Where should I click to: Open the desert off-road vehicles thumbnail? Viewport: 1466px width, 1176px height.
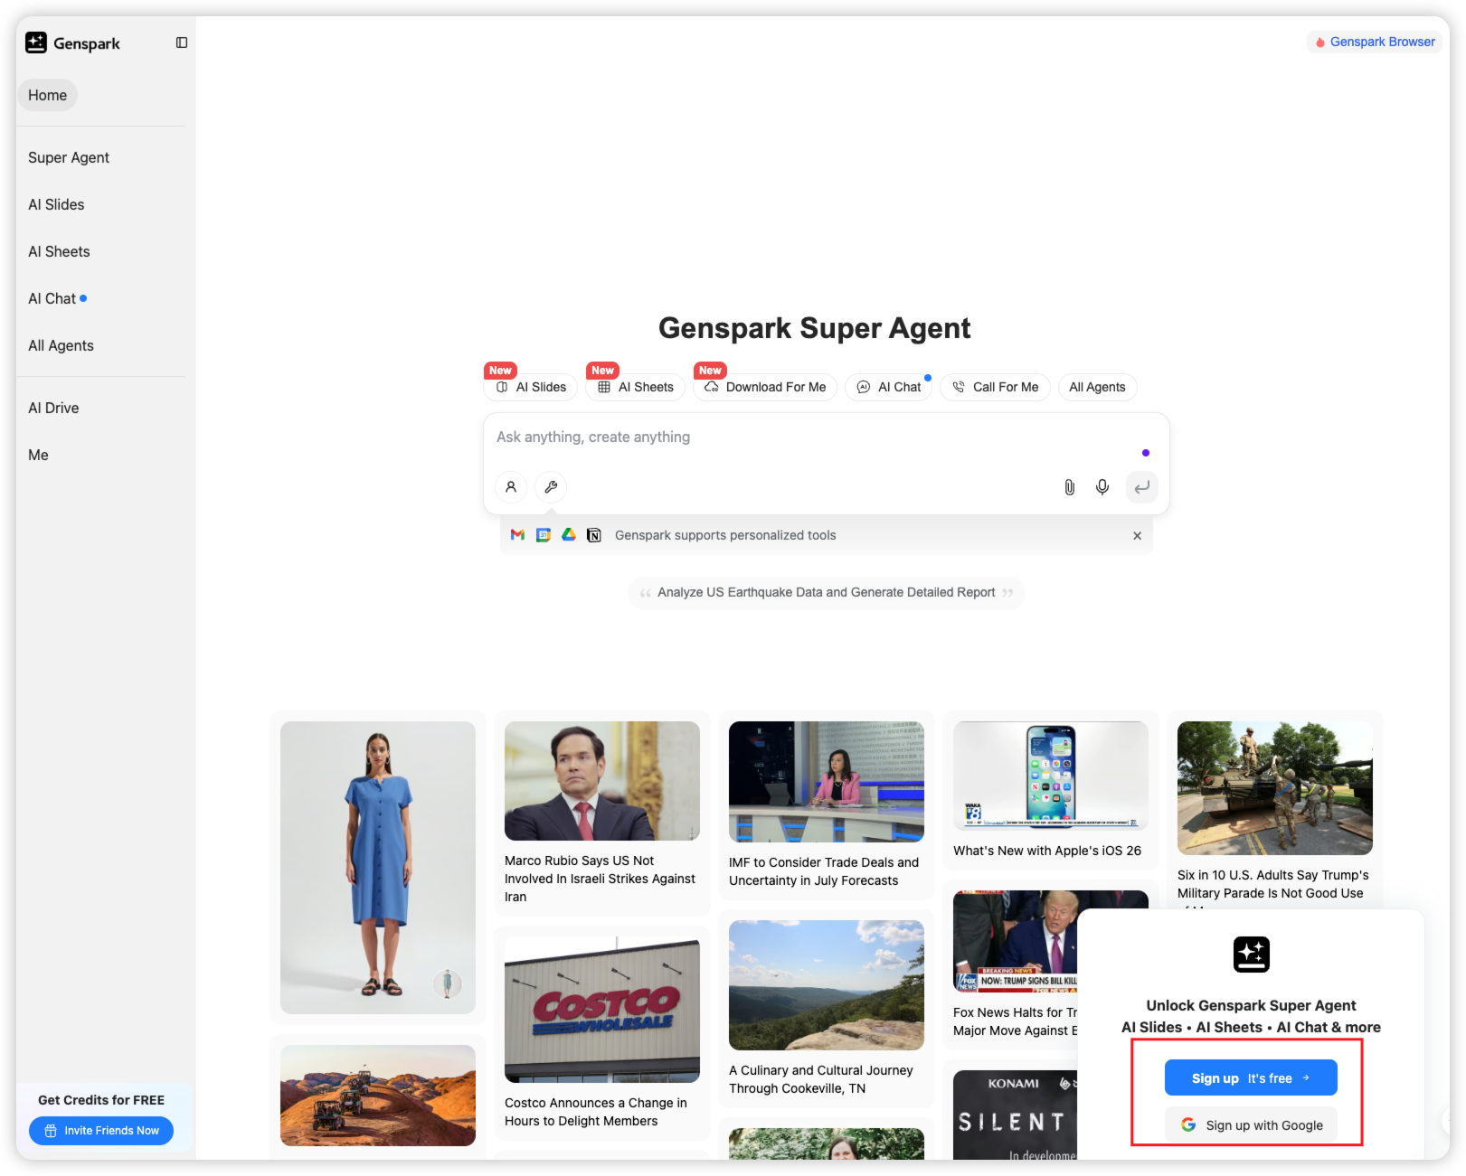click(x=378, y=1096)
